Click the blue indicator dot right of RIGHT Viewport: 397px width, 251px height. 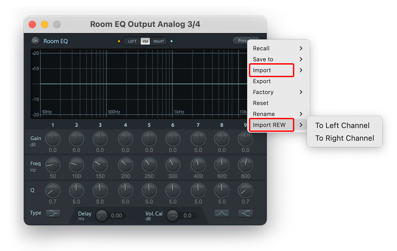pyautogui.click(x=171, y=41)
